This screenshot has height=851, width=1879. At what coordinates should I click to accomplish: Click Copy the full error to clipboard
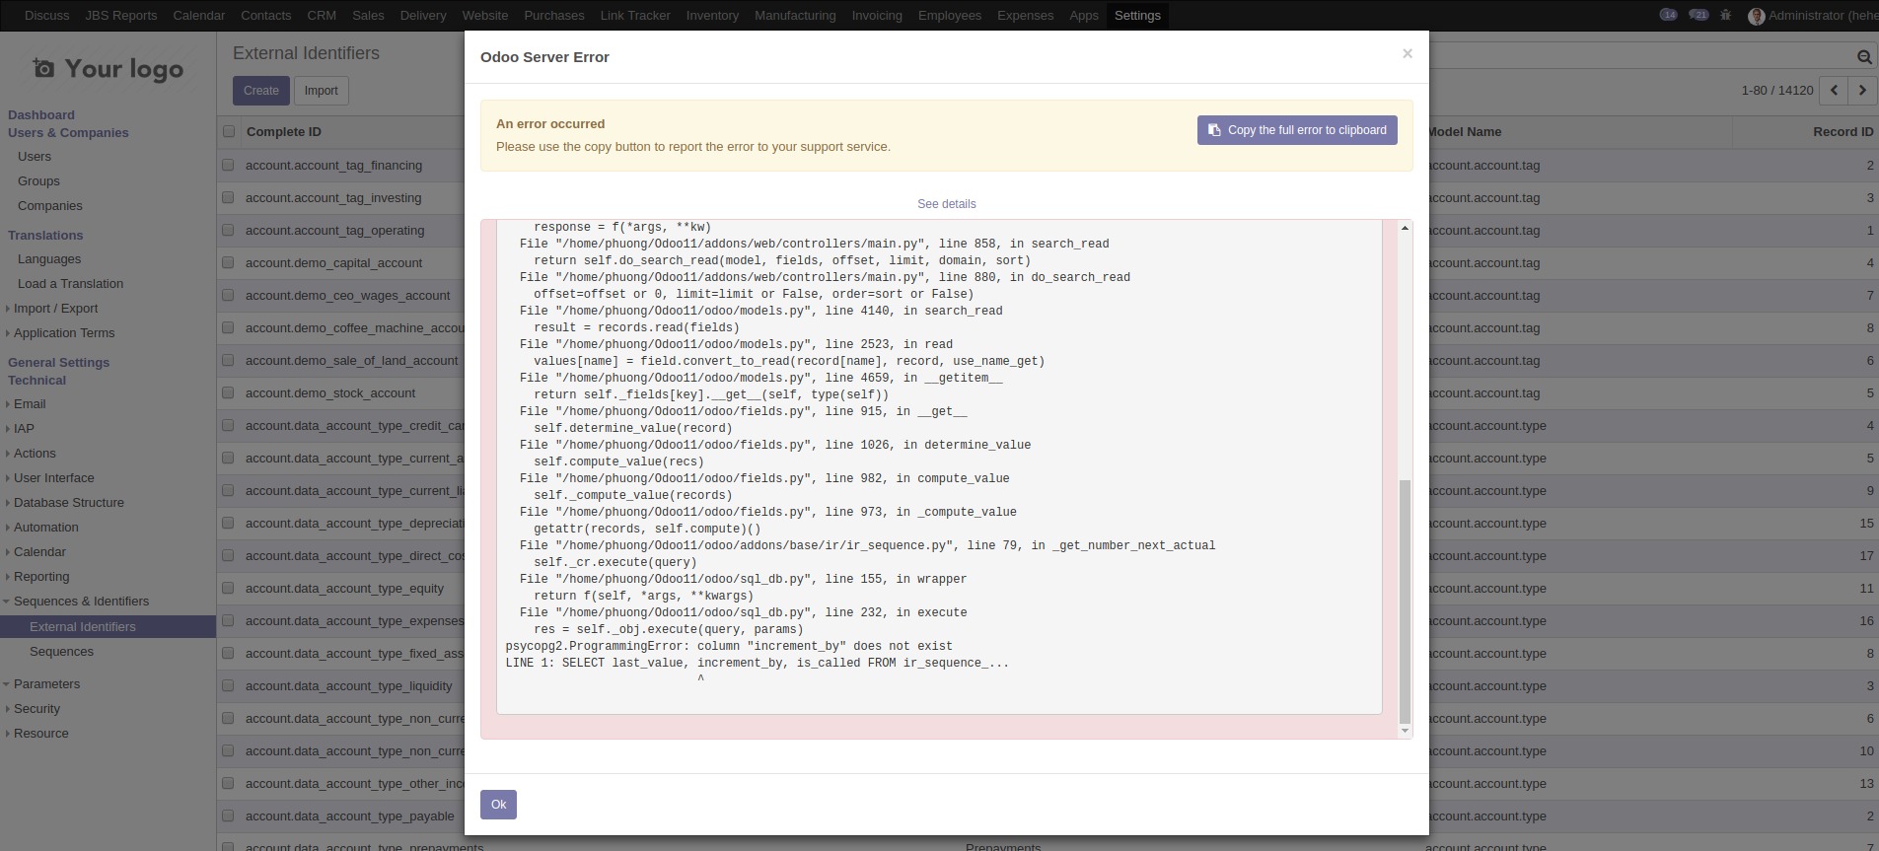1296,130
